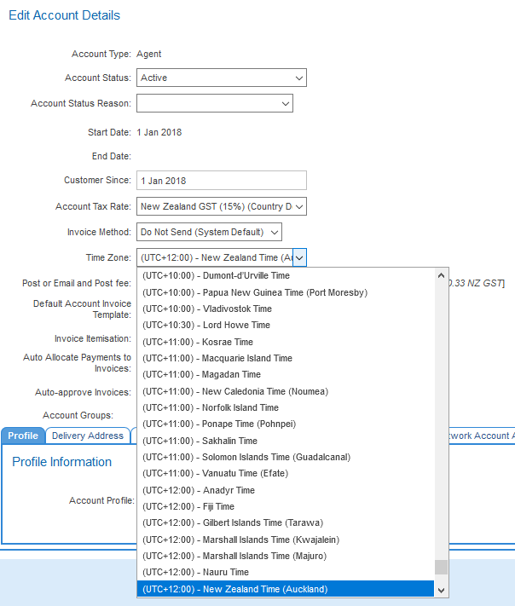This screenshot has height=606, width=515.
Task: Click the scroll down arrow in time zone list
Action: pos(441,590)
